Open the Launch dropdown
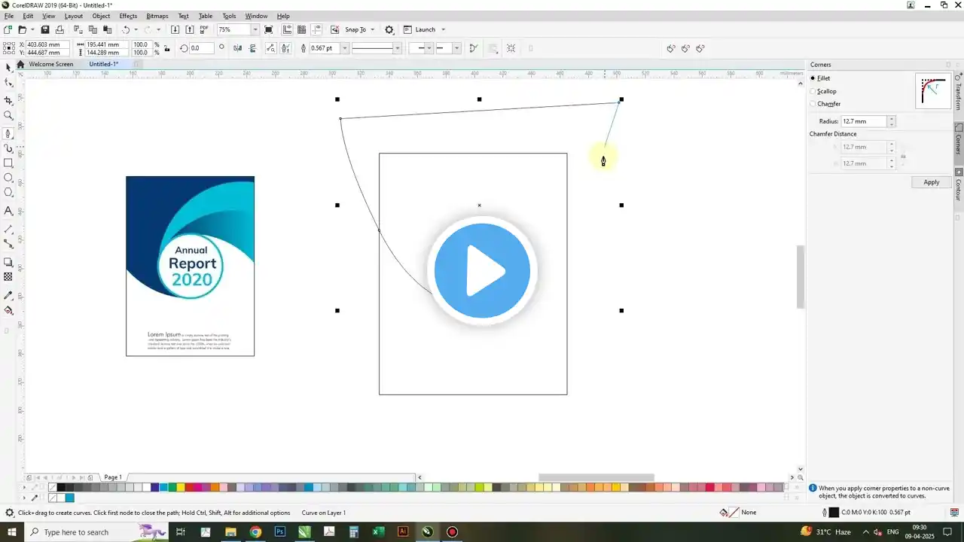 coord(443,29)
